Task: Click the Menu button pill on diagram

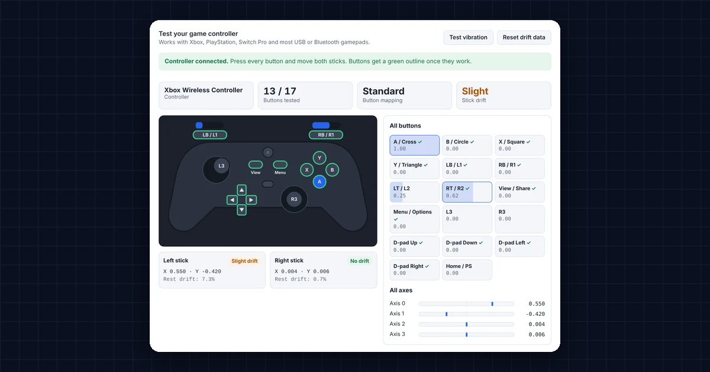Action: pyautogui.click(x=280, y=165)
